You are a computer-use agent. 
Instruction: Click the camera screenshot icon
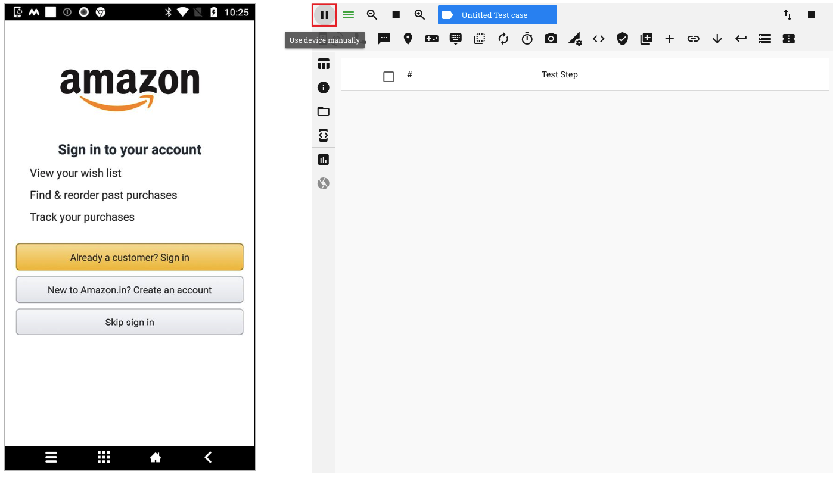tap(551, 39)
